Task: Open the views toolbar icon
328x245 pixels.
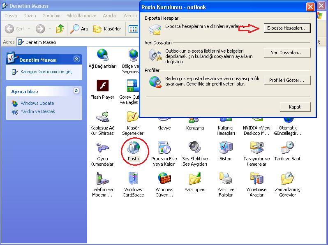Action: click(x=133, y=29)
